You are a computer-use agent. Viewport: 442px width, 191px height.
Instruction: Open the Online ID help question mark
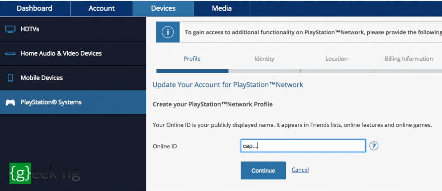[x=373, y=146]
